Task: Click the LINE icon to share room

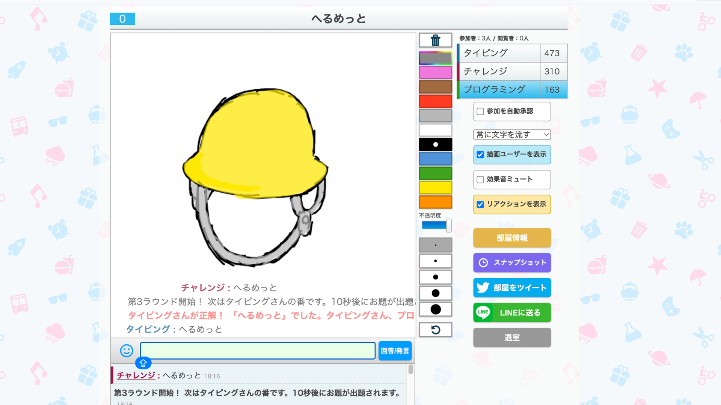Action: point(483,312)
